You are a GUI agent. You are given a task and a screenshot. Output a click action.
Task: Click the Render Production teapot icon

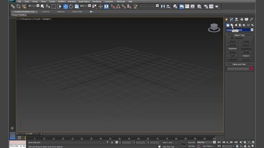(217, 7)
